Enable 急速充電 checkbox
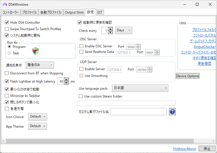 point(7,108)
